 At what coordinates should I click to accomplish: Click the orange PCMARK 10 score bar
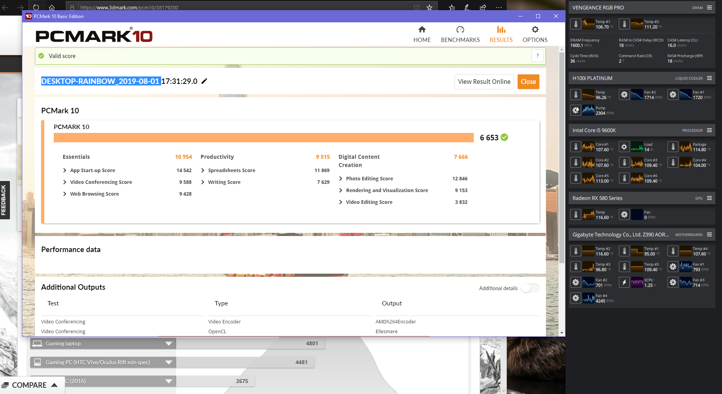coord(264,138)
